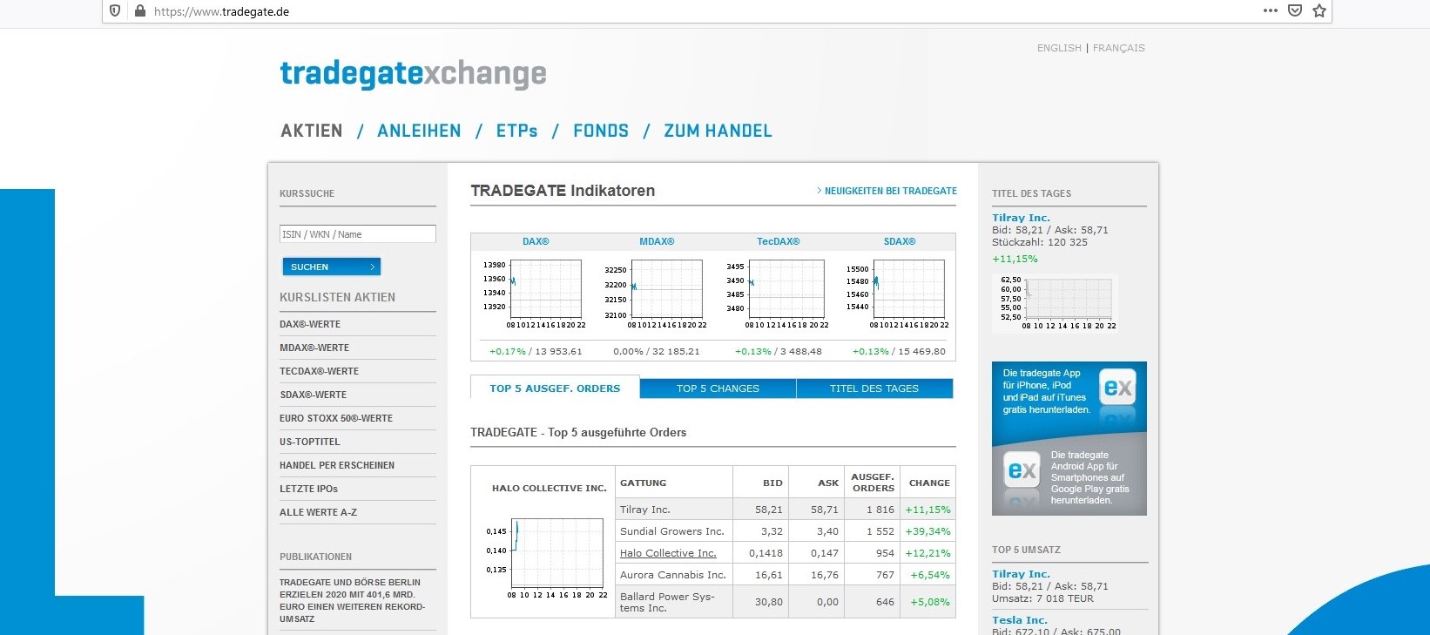The height and width of the screenshot is (635, 1430).
Task: Switch language to ENGLISH
Action: click(1059, 48)
